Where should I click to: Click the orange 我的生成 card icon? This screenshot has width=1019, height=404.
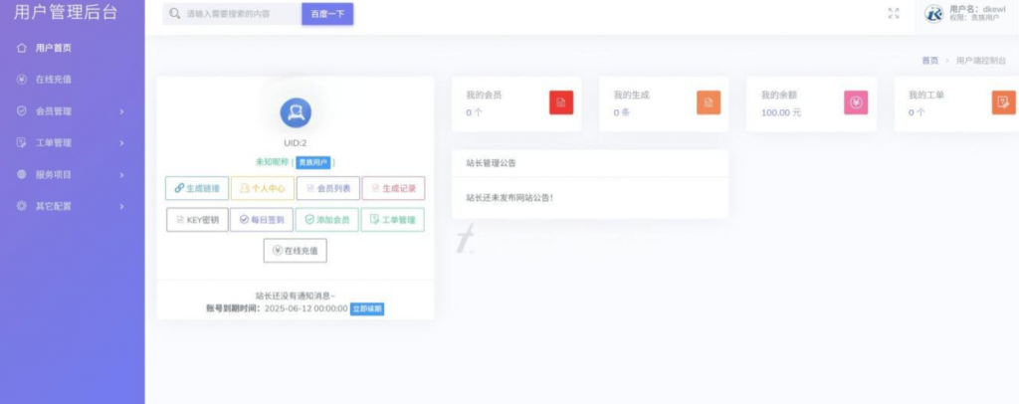pyautogui.click(x=709, y=102)
